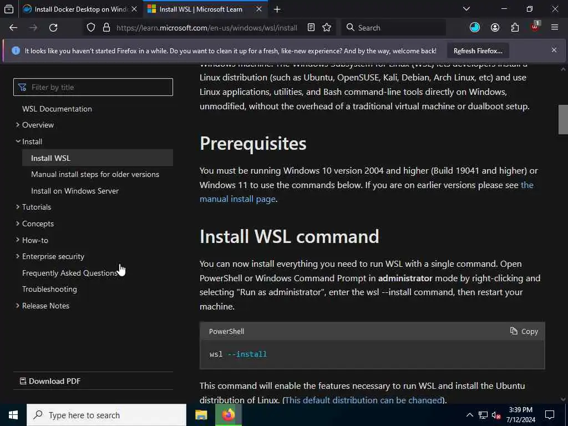The width and height of the screenshot is (568, 426).
Task: Open File Explorer from the taskbar
Action: (201, 415)
